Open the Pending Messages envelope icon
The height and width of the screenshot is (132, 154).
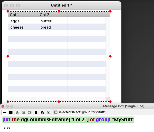point(30,112)
